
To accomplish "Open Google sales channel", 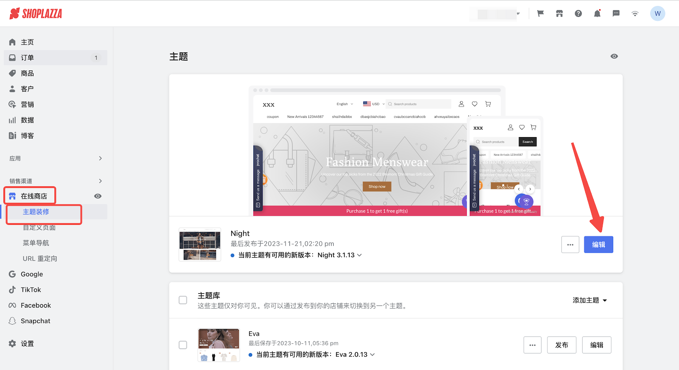I will (x=32, y=274).
